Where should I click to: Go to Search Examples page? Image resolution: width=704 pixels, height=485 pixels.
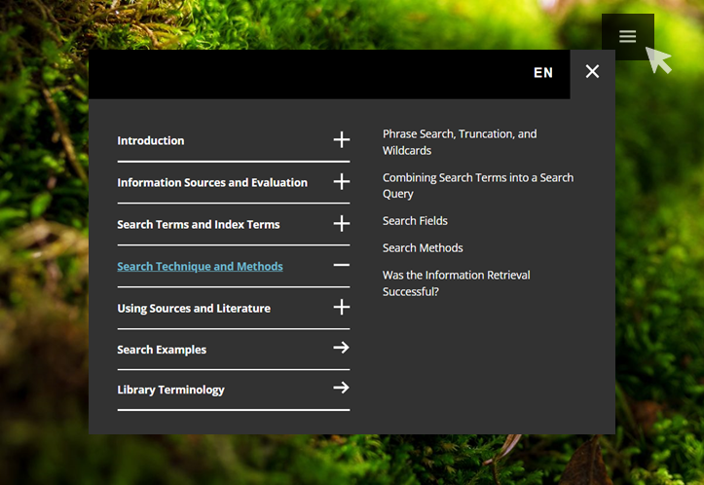point(162,350)
